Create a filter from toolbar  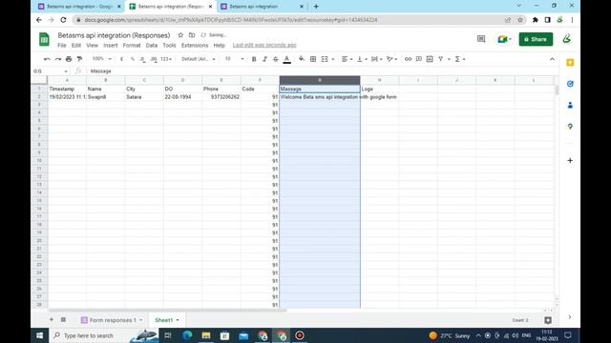tap(441, 59)
